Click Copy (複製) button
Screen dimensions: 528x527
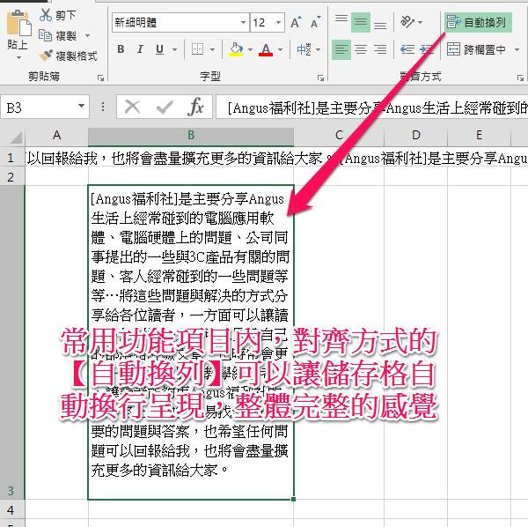[x=57, y=35]
